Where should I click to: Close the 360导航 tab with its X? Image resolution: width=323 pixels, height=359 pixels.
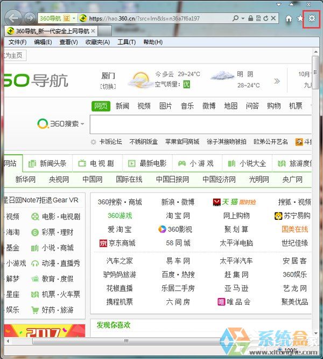click(93, 31)
